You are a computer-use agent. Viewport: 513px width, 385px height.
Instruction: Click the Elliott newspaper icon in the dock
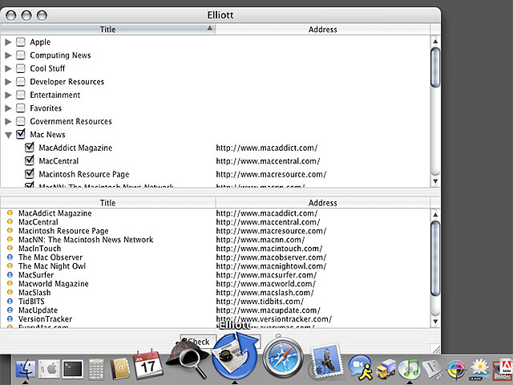234,356
